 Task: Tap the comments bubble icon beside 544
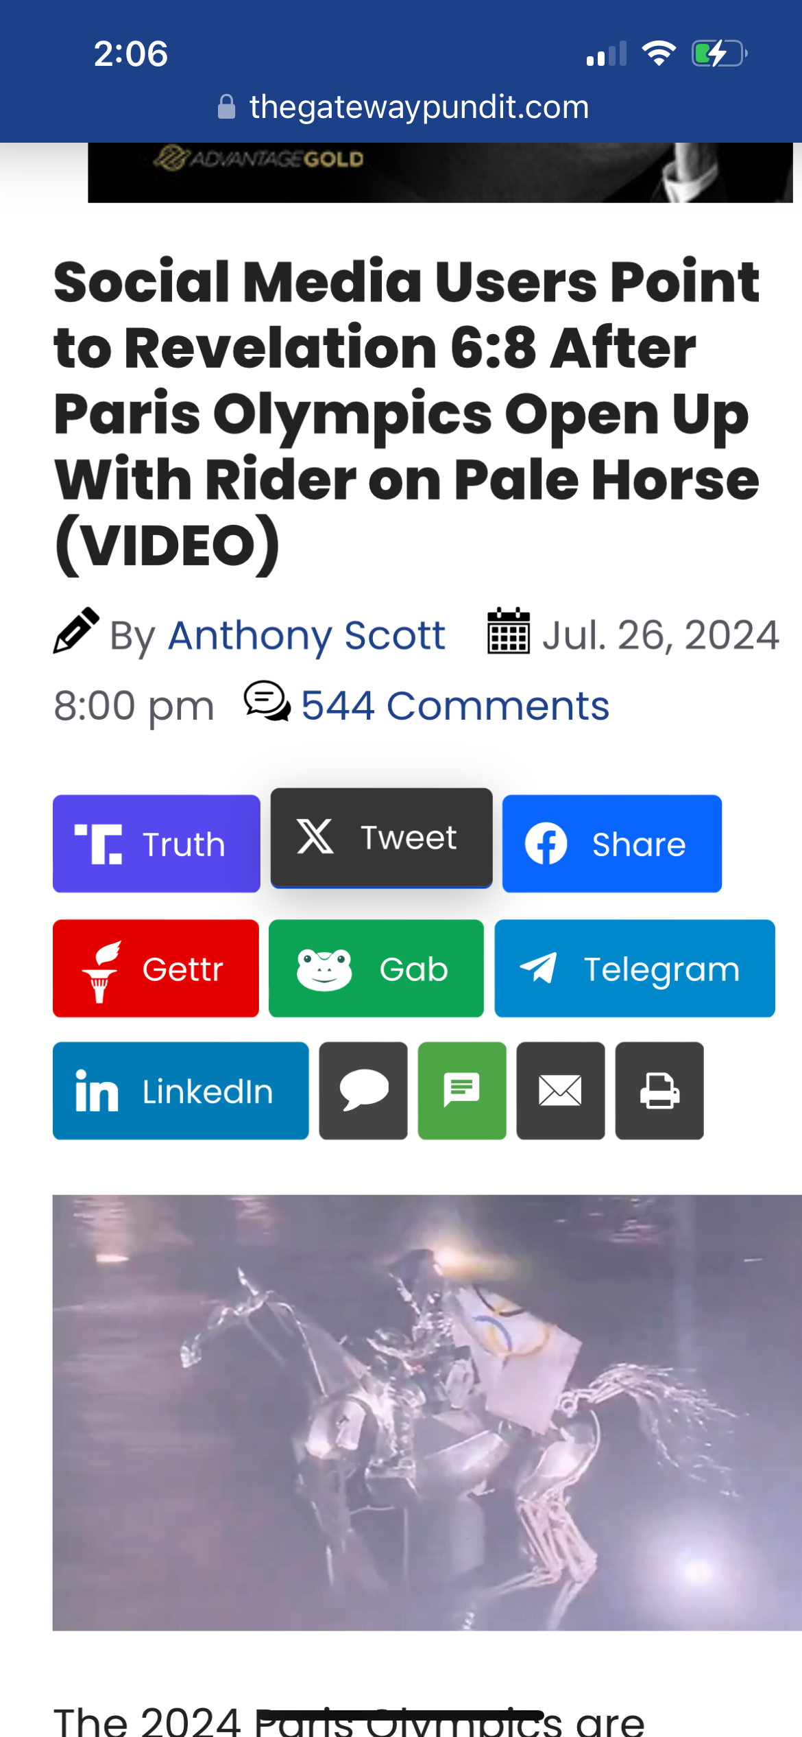coord(267,702)
